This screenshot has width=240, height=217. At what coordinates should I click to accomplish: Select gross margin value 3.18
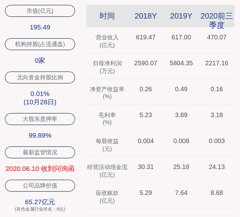tap(217, 115)
